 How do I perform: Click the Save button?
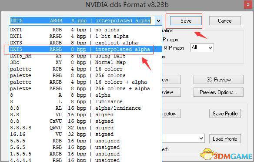coord(186,21)
